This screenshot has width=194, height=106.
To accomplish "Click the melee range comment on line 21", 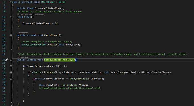I will tap(102, 54).
